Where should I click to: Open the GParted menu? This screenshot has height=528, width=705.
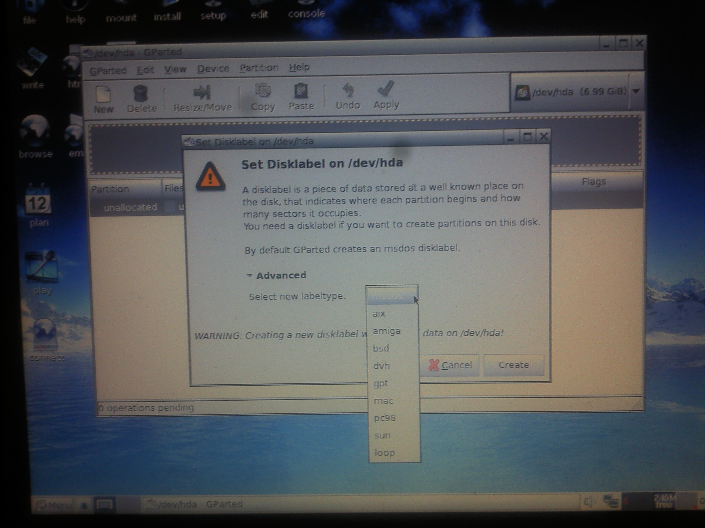[x=108, y=70]
